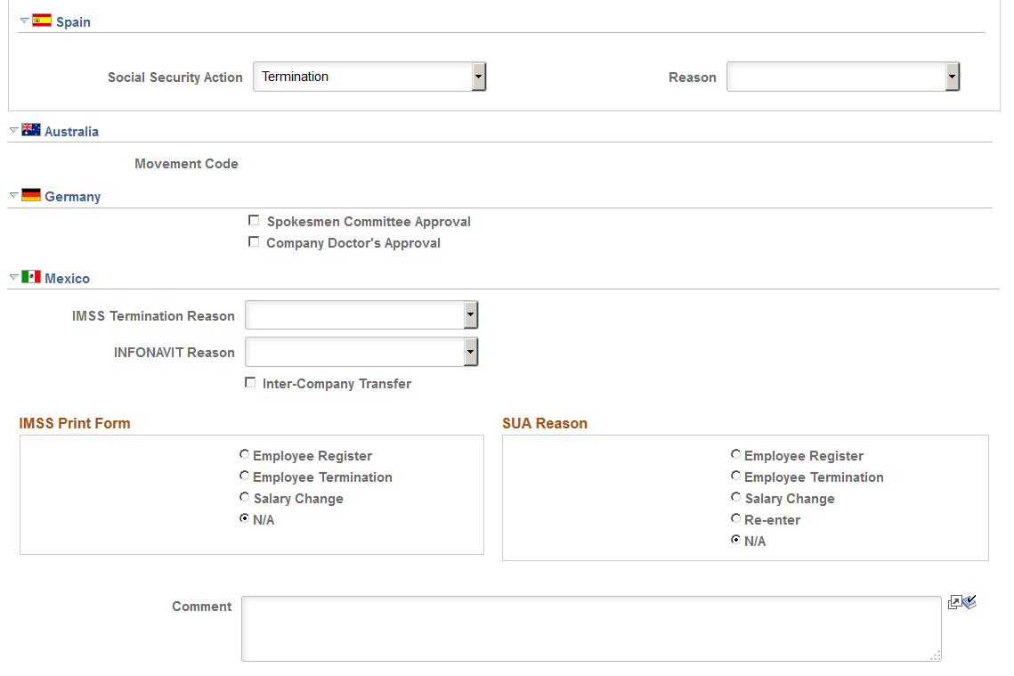Tick the Inter-Company Transfer checkbox
Screen dimensions: 1014x676
(x=250, y=382)
